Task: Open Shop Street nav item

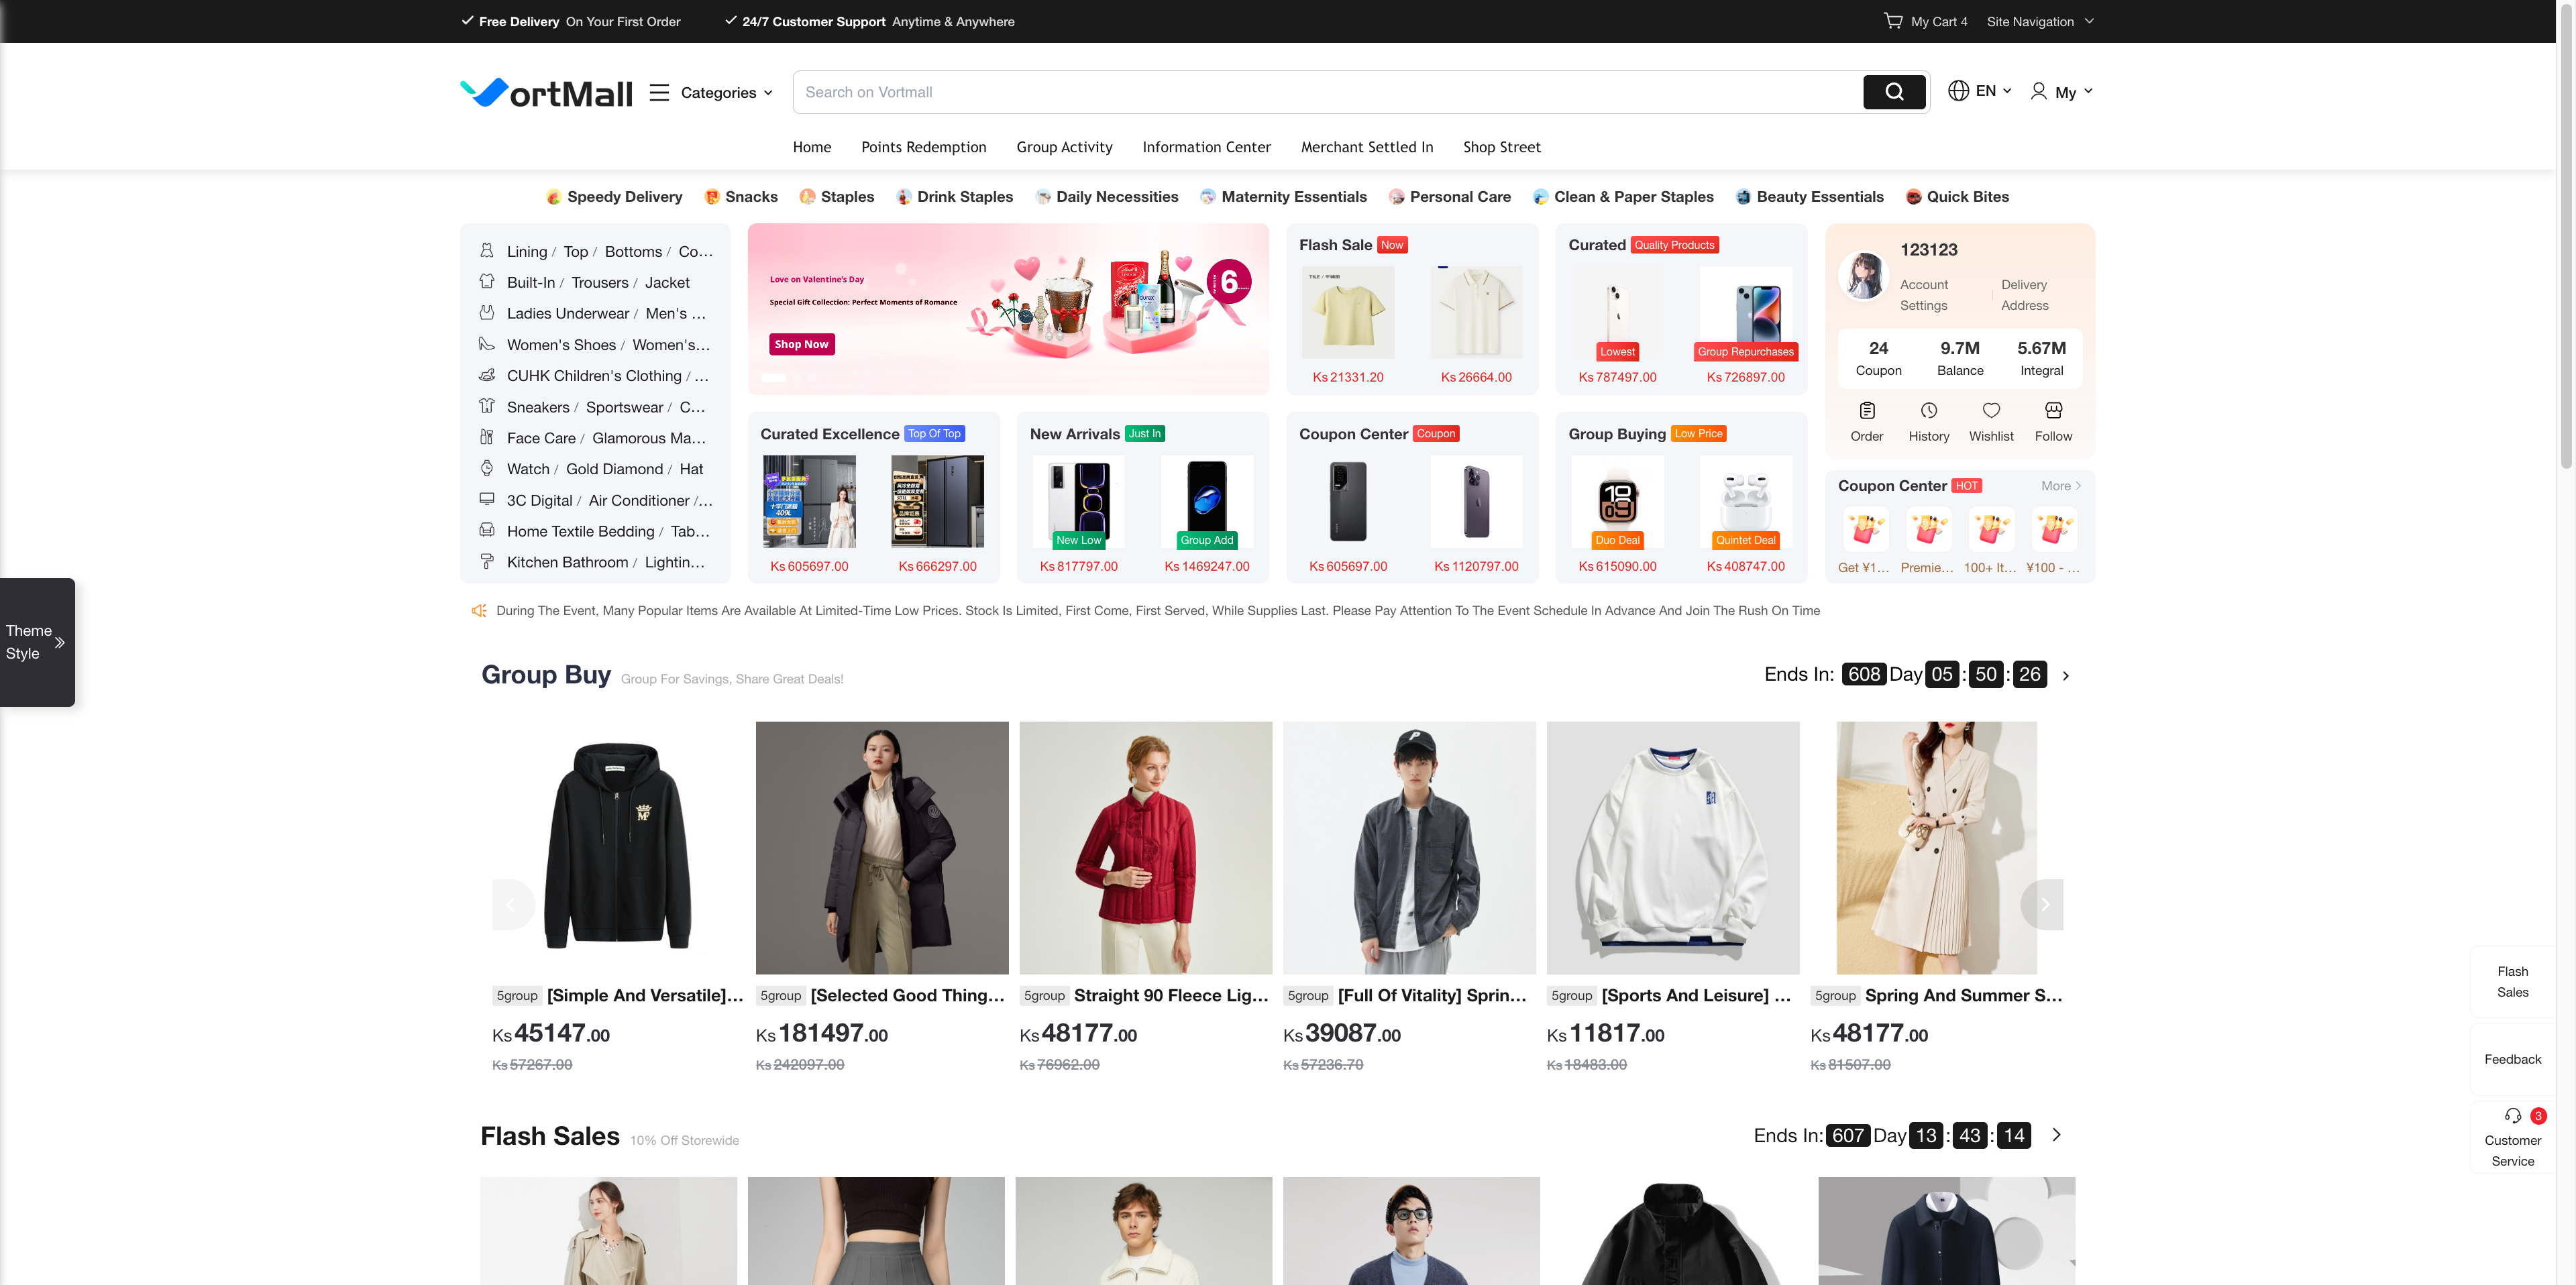Action: click(x=1501, y=147)
